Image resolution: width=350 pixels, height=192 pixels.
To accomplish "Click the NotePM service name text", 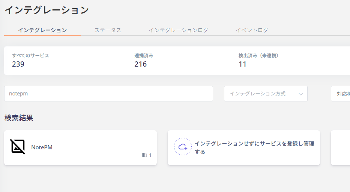I will coord(42,147).
